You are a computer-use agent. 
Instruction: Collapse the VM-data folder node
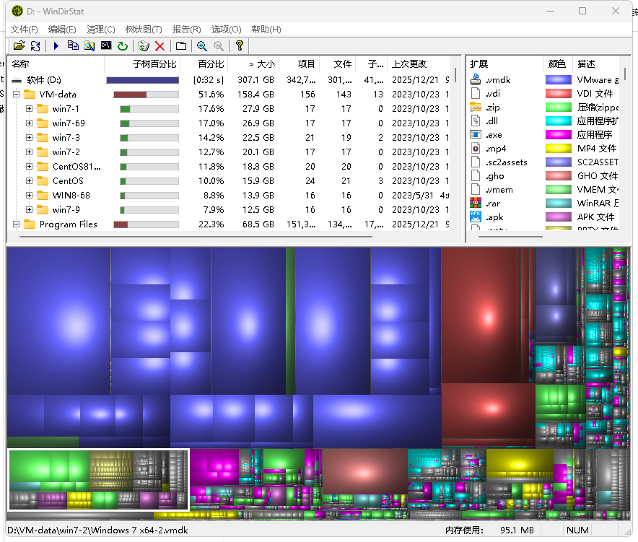tap(16, 95)
